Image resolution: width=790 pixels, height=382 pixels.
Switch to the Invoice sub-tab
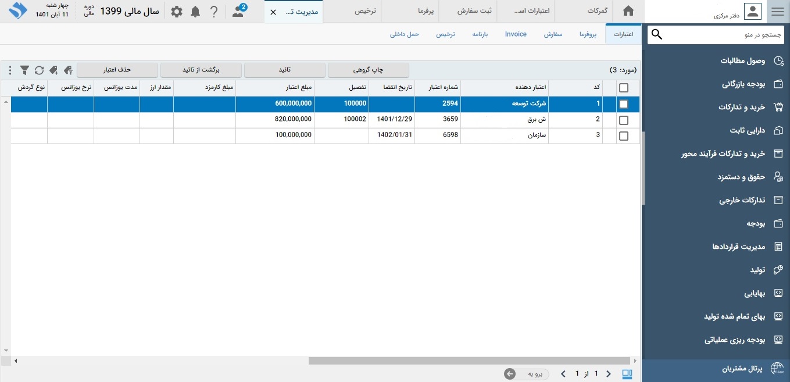(x=516, y=34)
